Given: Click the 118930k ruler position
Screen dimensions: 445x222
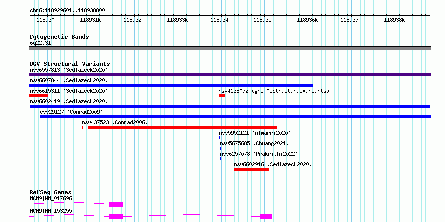Looking at the screenshot, I should tap(47, 20).
